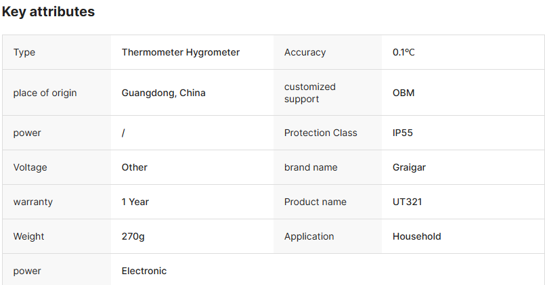Click the Electronic power value
This screenshot has width=545, height=285.
tap(144, 271)
